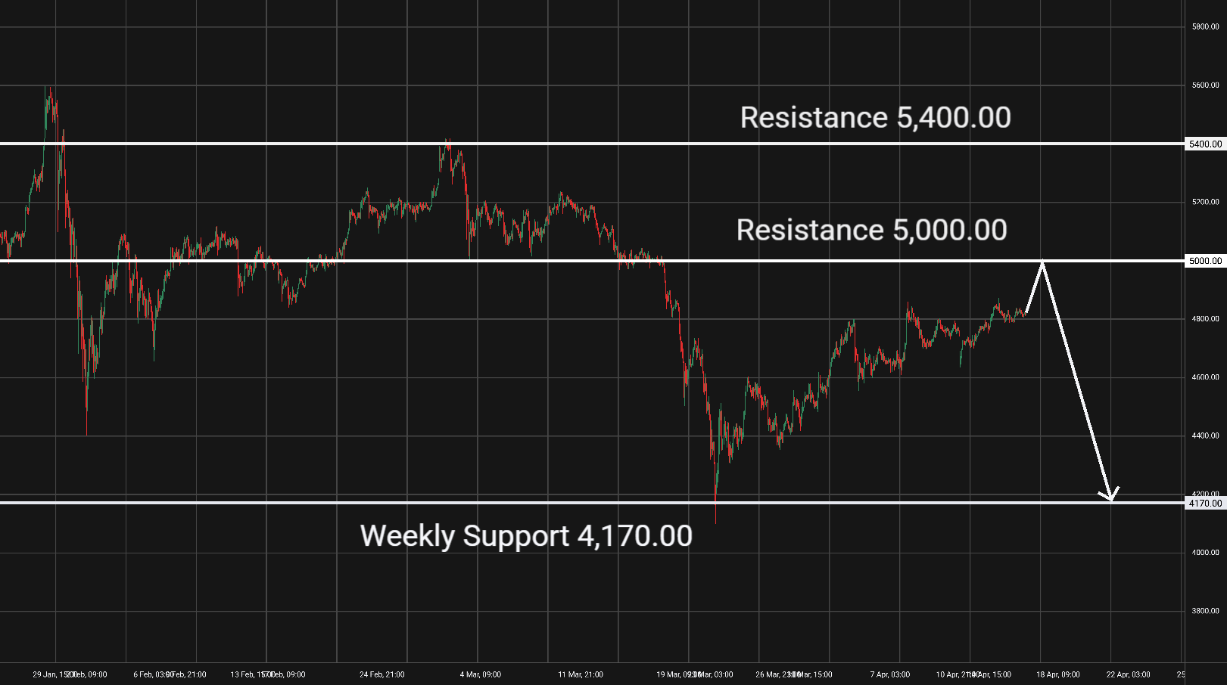Click the 5400.00 price tag on axis
The height and width of the screenshot is (685, 1227).
click(1205, 144)
